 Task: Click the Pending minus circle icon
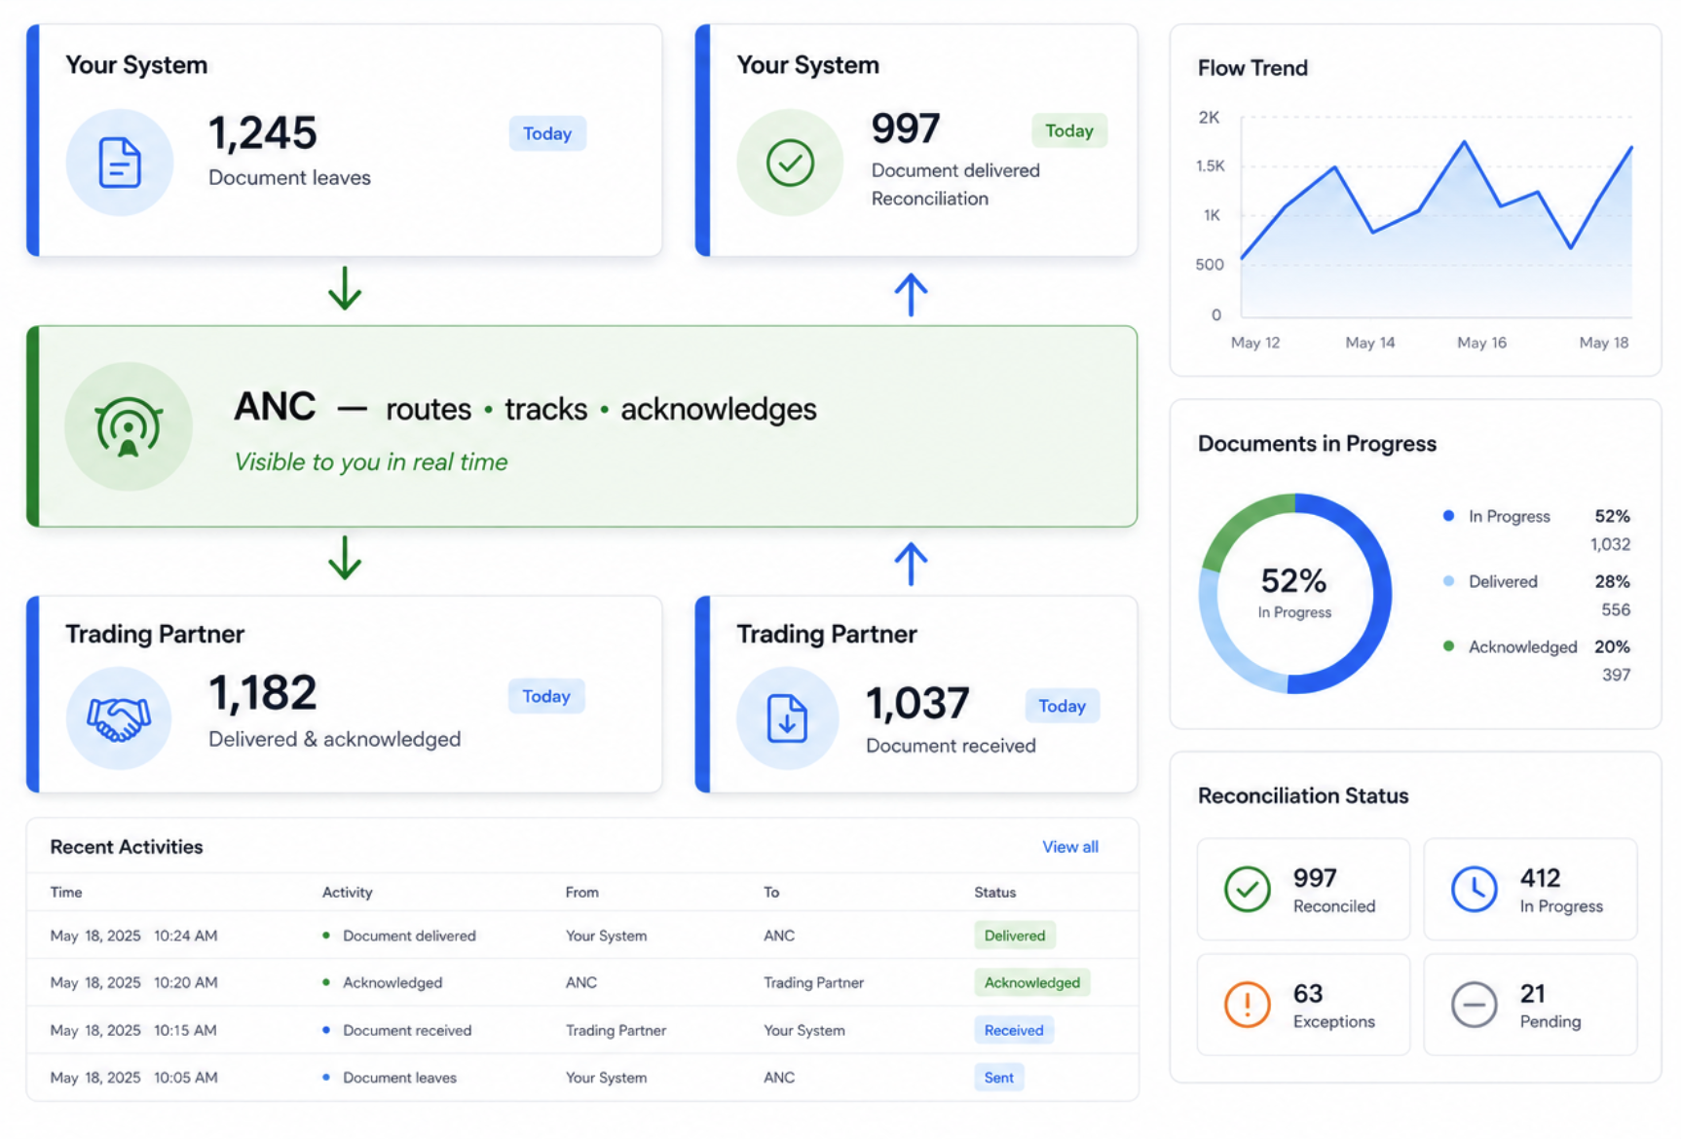click(1474, 1005)
